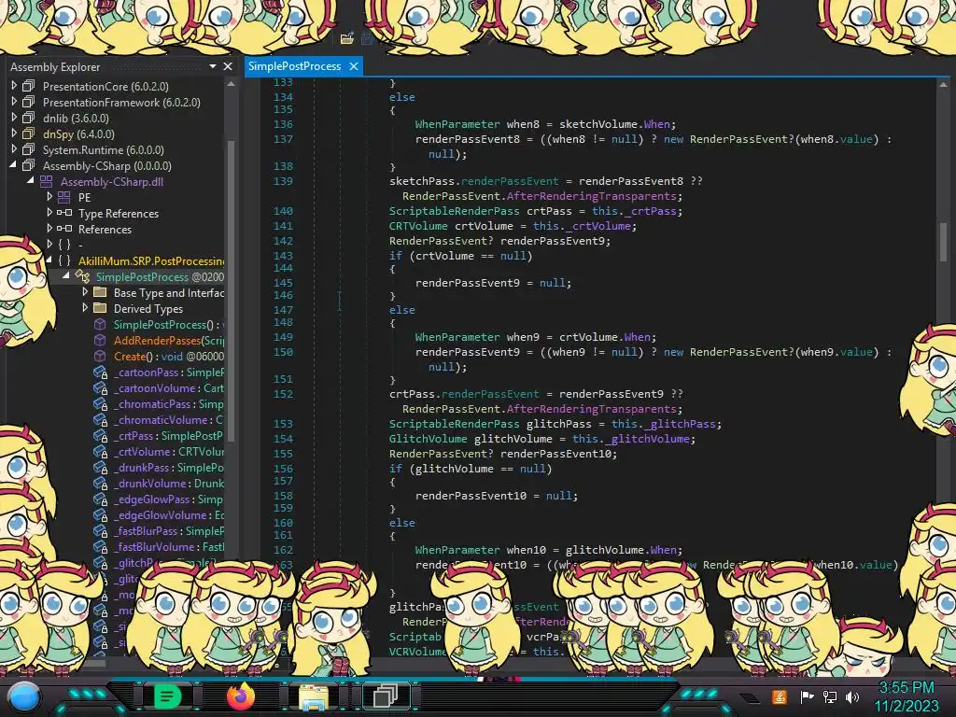
Task: Open the Start orb button
Action: (24, 698)
